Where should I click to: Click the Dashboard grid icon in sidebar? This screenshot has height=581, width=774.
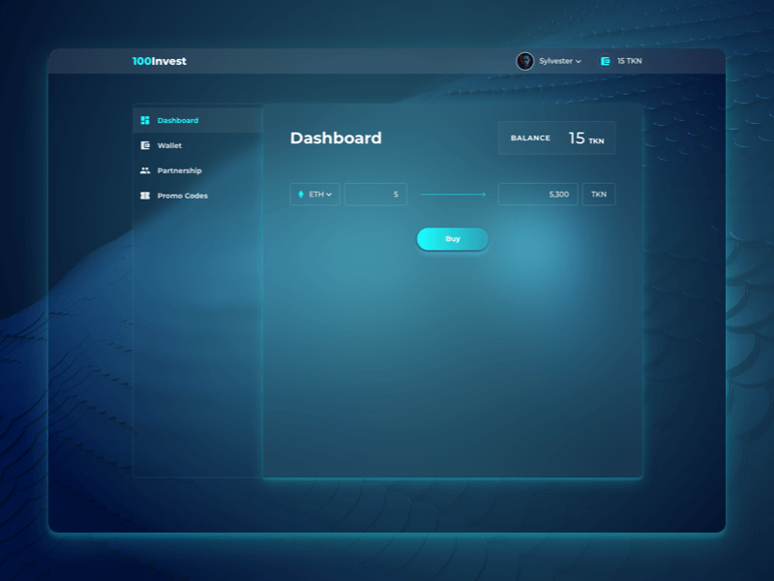(x=145, y=120)
